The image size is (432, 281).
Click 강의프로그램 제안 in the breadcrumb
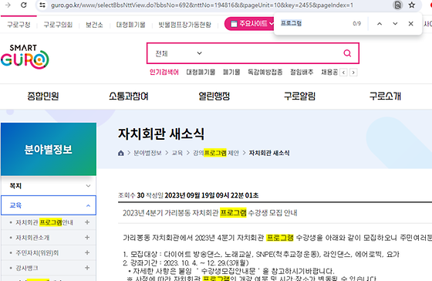216,153
